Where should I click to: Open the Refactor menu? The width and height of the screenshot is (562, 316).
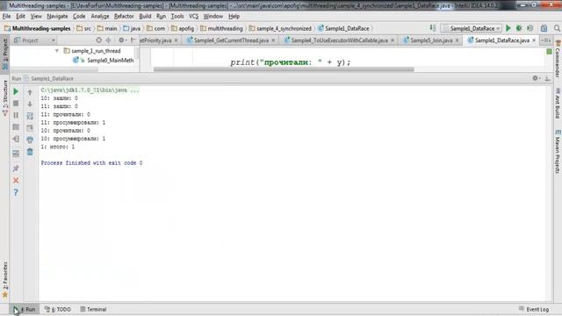click(x=124, y=16)
